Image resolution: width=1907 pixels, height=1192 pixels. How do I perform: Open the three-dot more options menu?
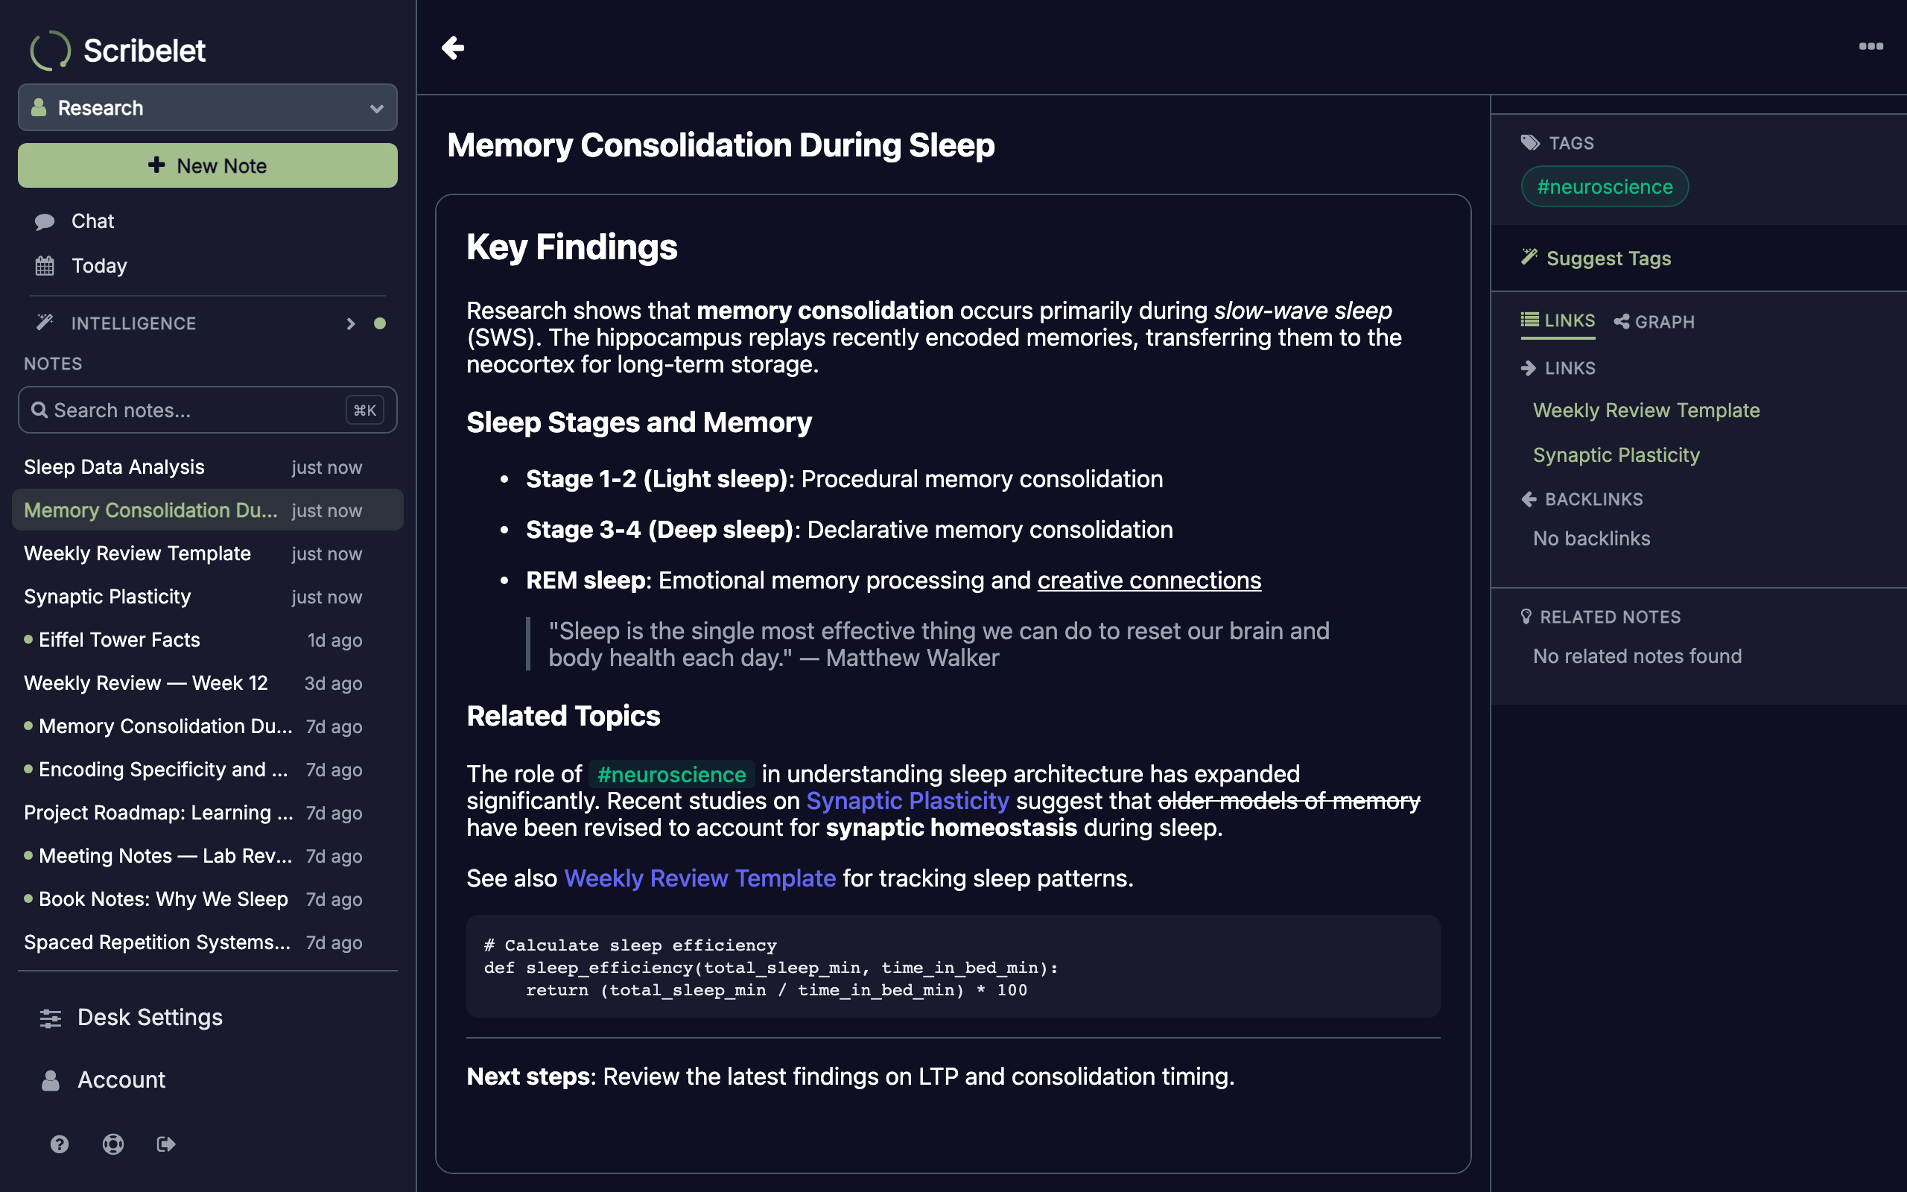[x=1870, y=46]
